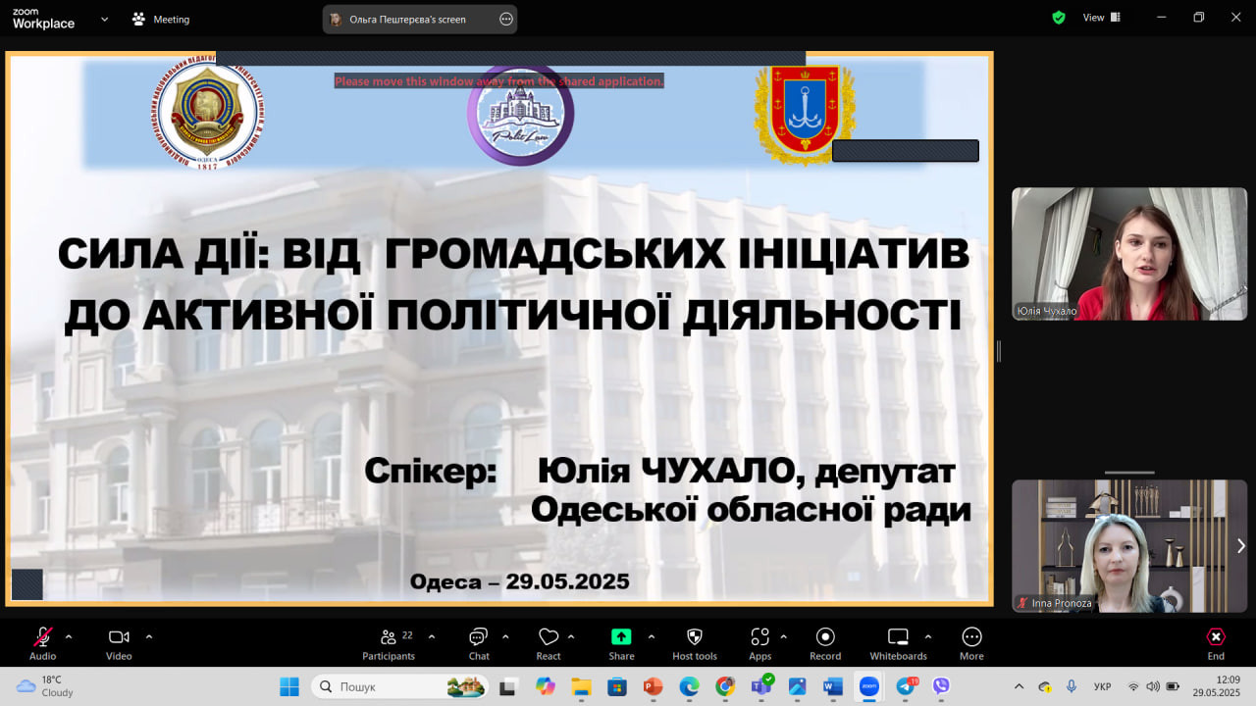Expand the Chat options arrow
The width and height of the screenshot is (1256, 706).
(x=505, y=636)
